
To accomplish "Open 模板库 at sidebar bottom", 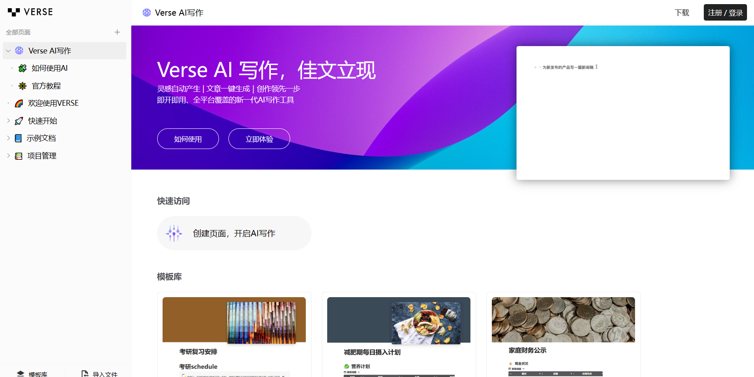I will pos(32,374).
